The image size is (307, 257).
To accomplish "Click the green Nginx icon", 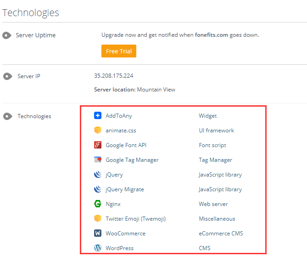I will point(97,204).
